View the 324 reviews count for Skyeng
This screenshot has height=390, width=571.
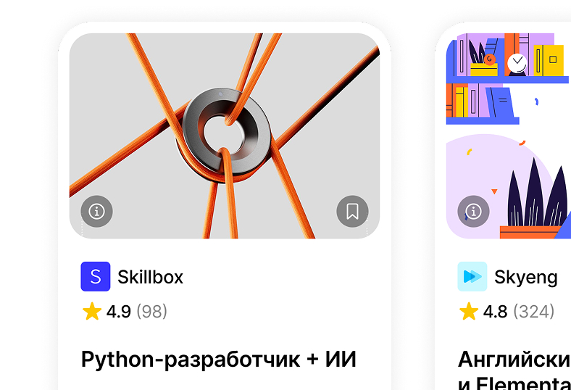click(534, 311)
